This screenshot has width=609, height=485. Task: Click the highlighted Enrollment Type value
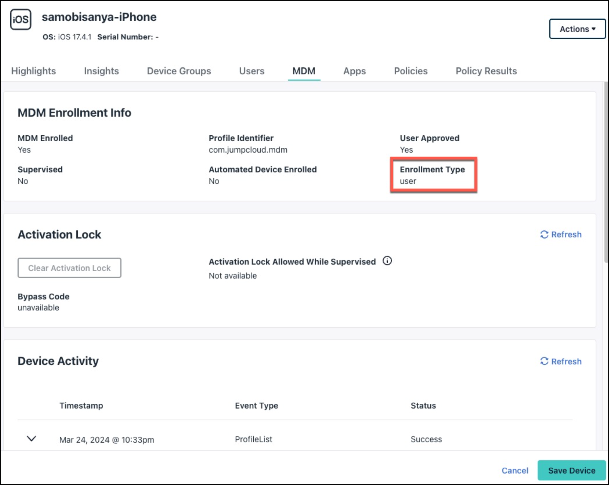pos(407,181)
